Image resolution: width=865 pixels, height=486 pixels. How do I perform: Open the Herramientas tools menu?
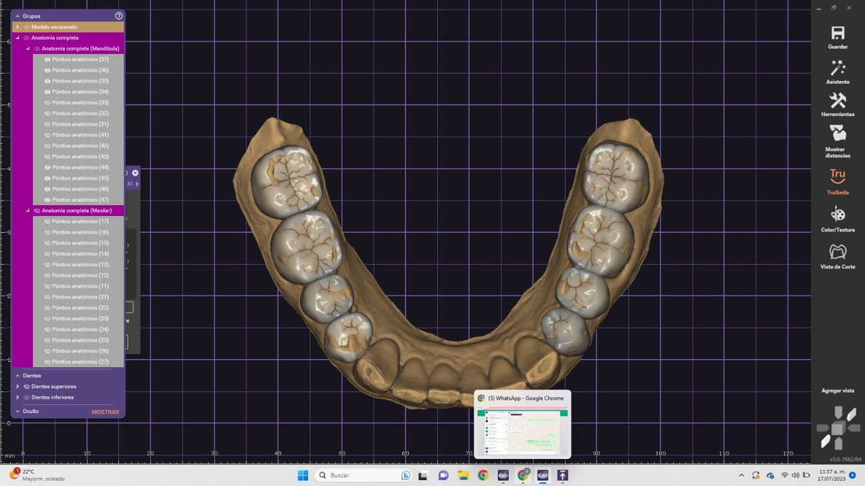pyautogui.click(x=837, y=101)
